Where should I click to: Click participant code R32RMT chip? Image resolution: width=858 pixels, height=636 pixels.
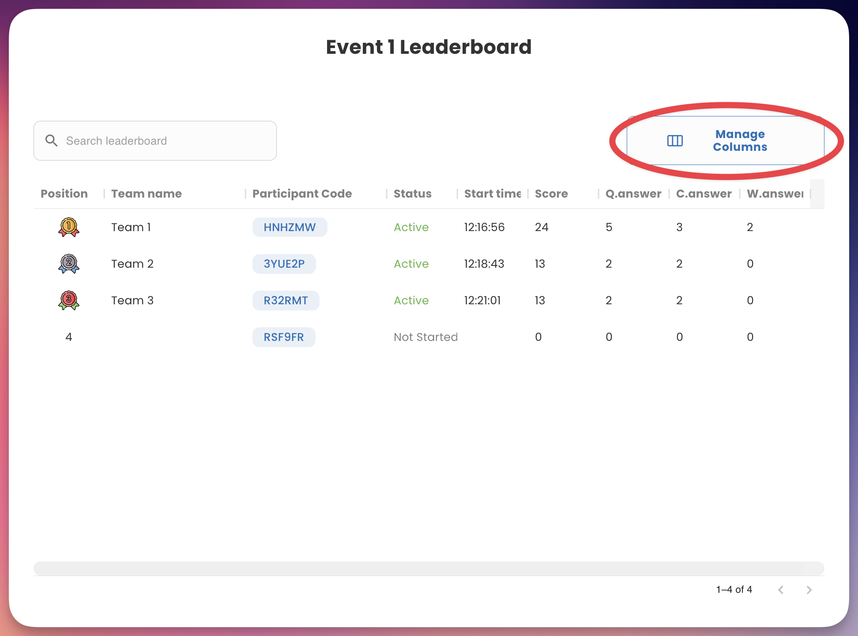tap(286, 300)
